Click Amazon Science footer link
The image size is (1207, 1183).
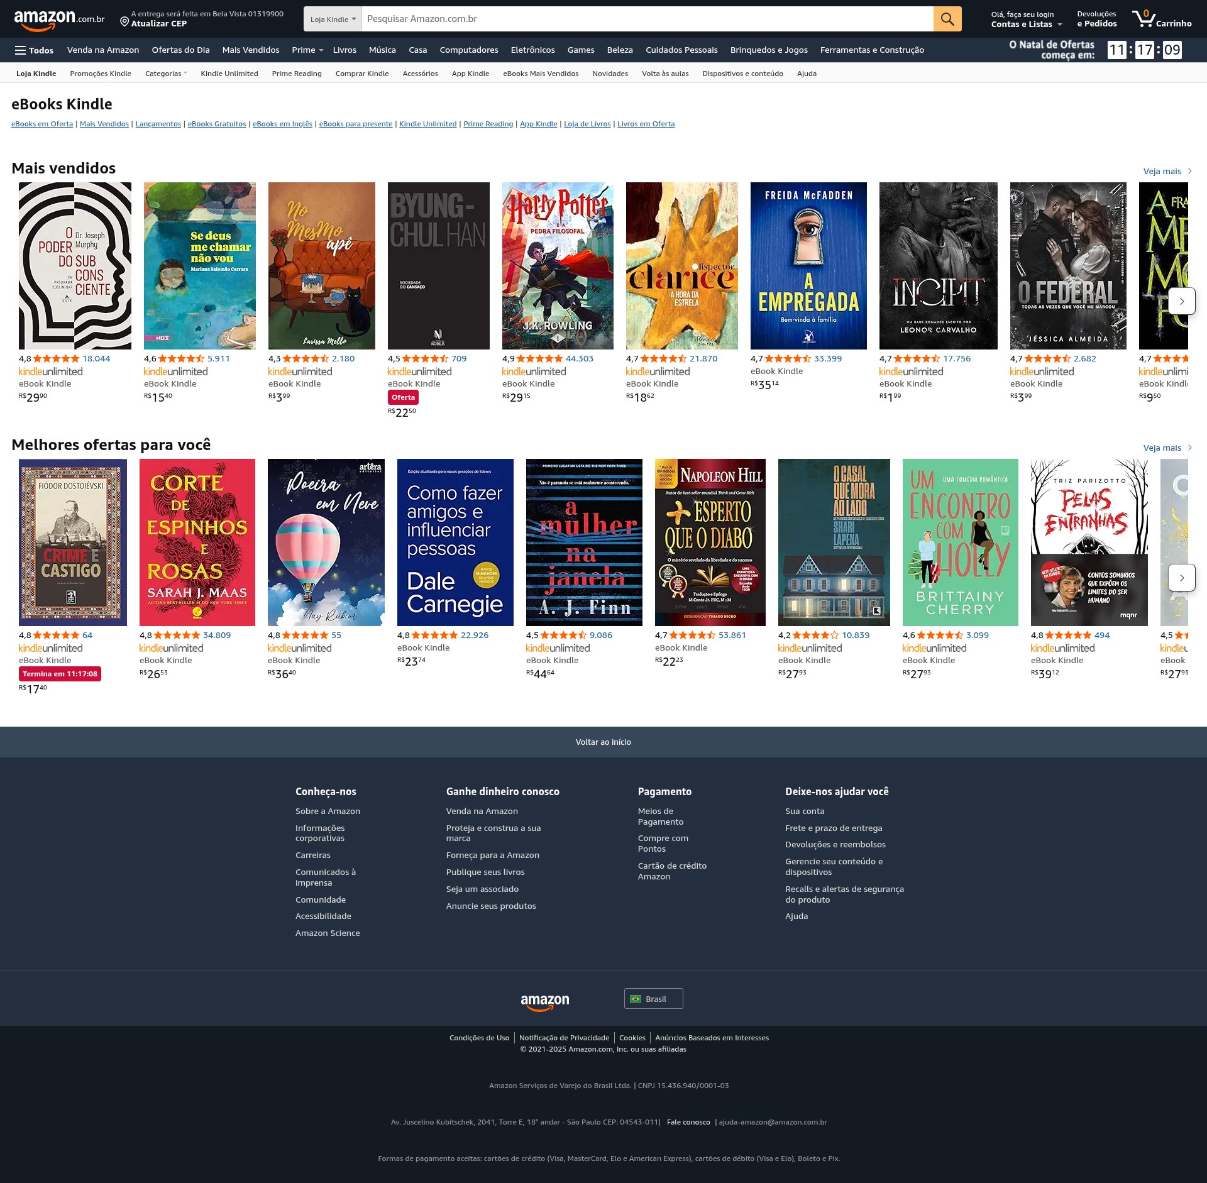click(x=328, y=933)
